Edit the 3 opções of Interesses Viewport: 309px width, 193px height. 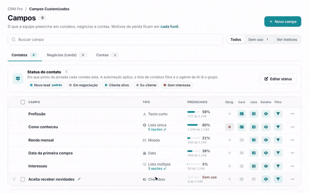(157, 169)
